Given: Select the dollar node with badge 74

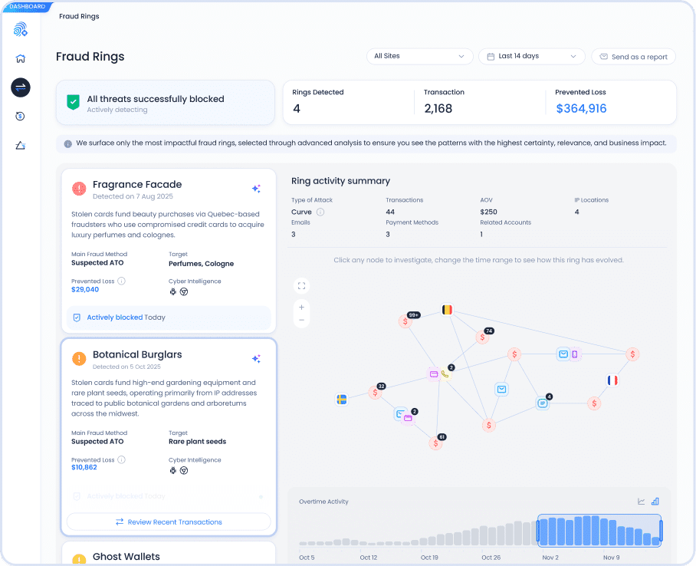Looking at the screenshot, I should coord(482,337).
